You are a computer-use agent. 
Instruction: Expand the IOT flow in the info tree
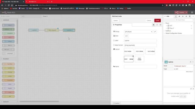click(x=166, y=26)
